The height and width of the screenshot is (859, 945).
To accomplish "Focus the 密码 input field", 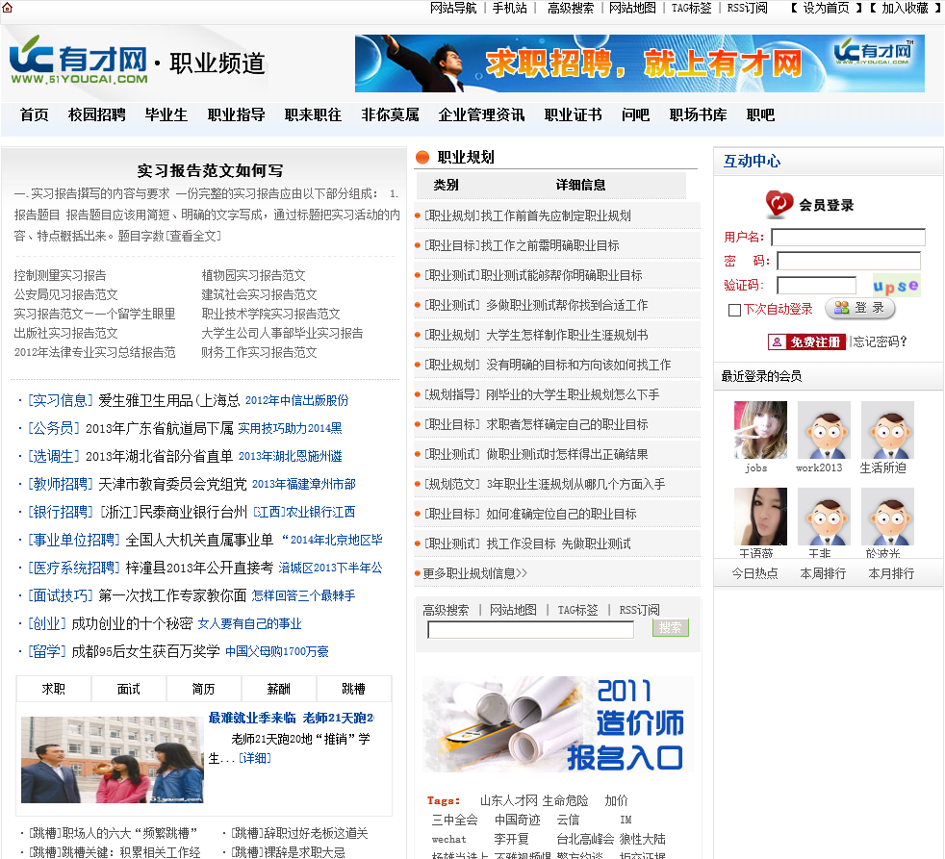I will click(849, 261).
